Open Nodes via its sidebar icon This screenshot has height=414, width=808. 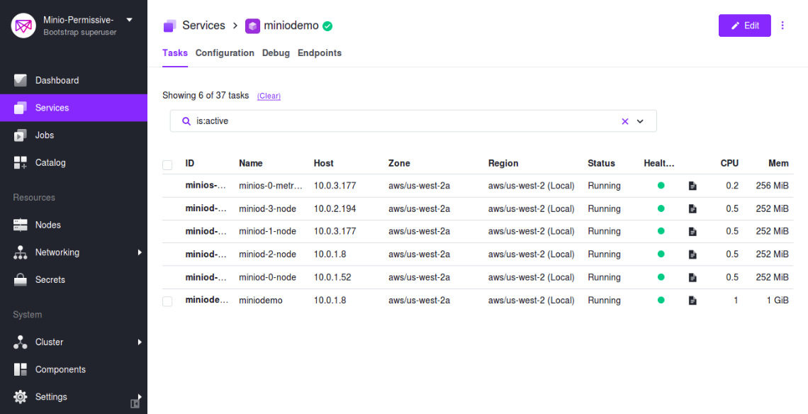click(x=20, y=225)
